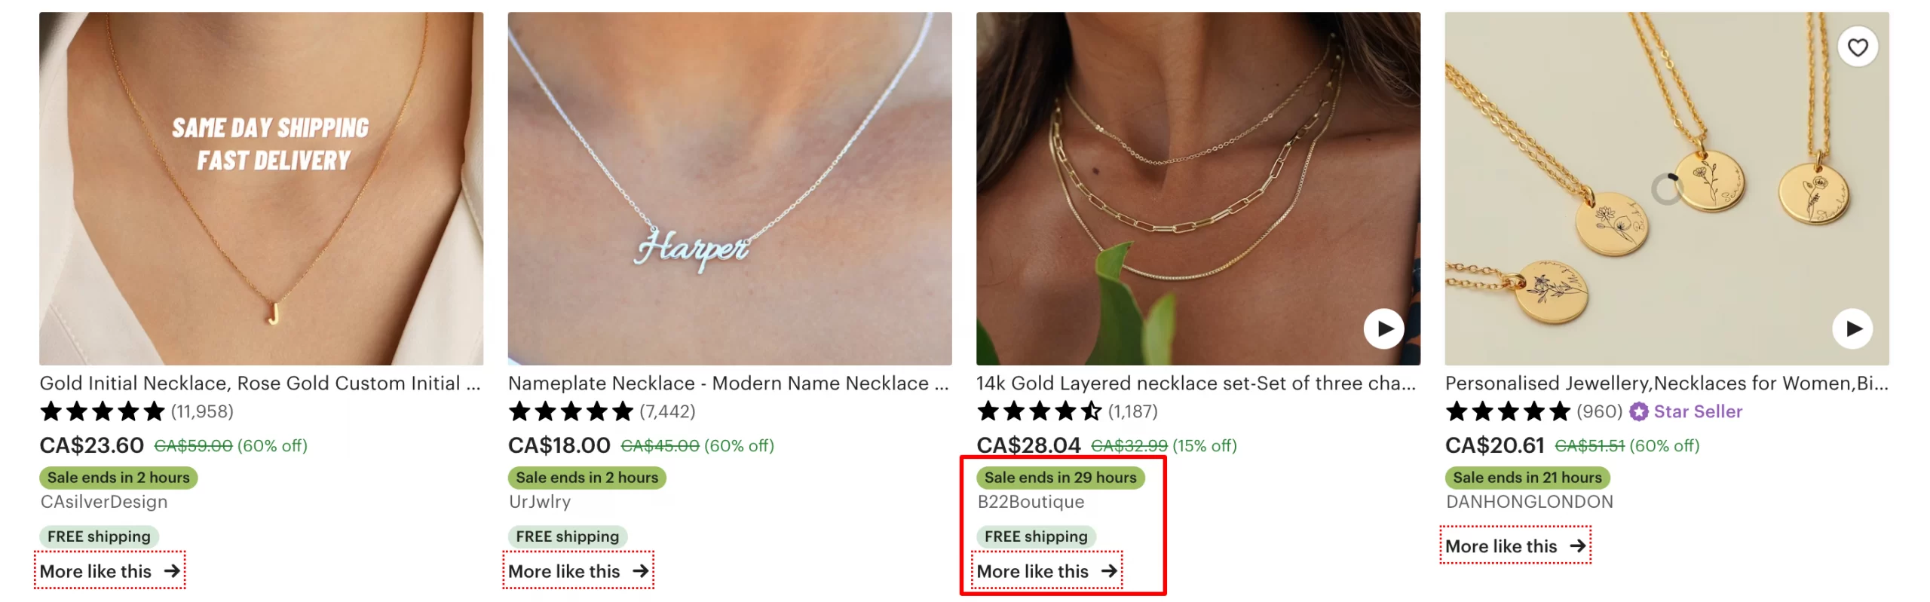Screen dimensions: 1930x602
Task: Open the Personalised Jewellery Necklaces for Women title
Action: tap(1666, 383)
